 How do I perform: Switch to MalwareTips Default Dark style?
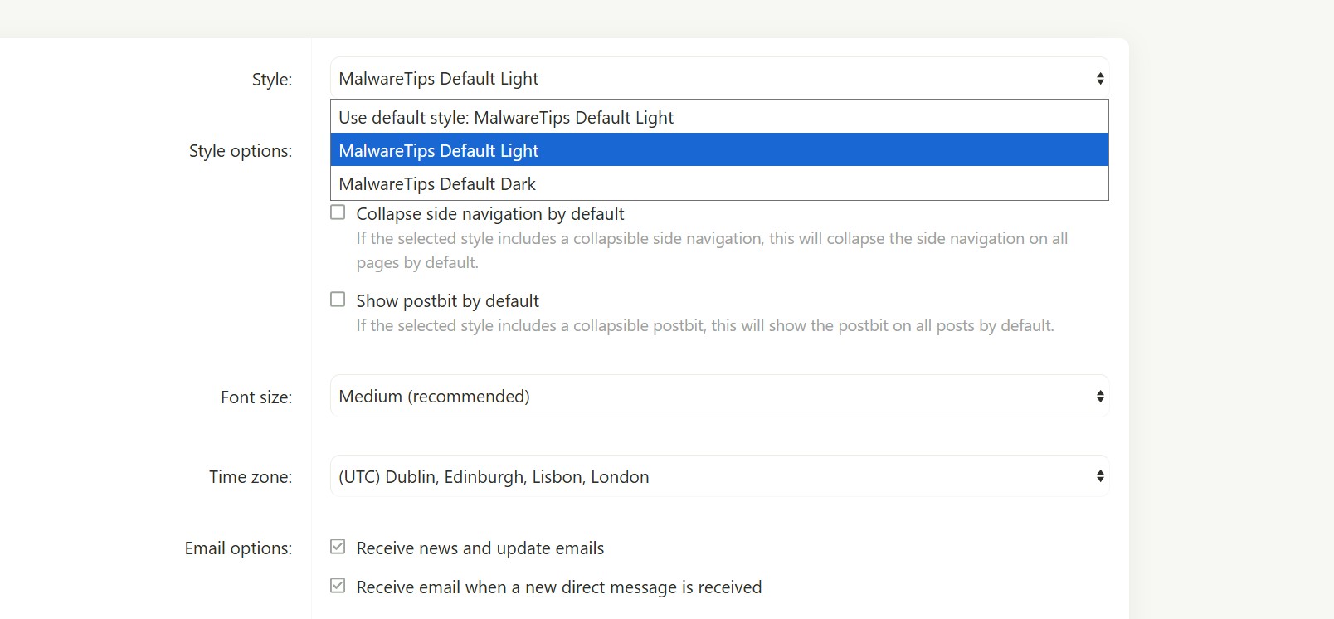(x=437, y=184)
